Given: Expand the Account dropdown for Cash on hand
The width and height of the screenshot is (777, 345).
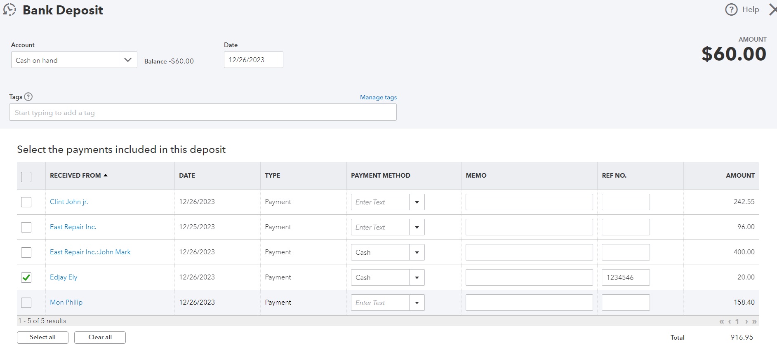Looking at the screenshot, I should coord(128,60).
